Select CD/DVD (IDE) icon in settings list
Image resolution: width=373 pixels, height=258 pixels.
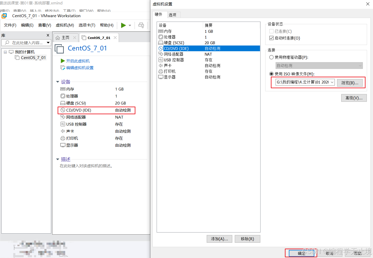[x=161, y=48]
